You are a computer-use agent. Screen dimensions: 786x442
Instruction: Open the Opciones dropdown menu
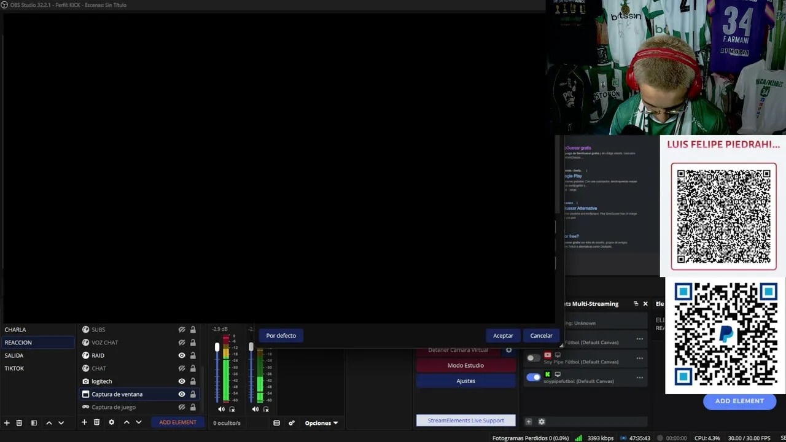pyautogui.click(x=322, y=423)
